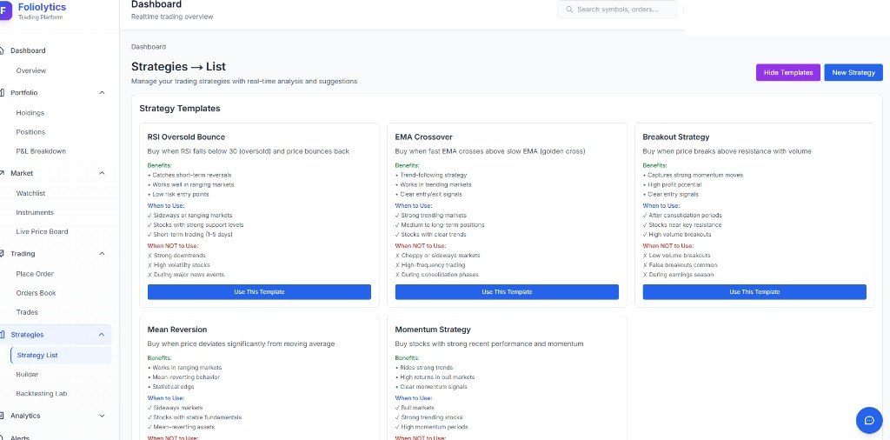890x440 pixels.
Task: Open Holdings in the sidebar
Action: (30, 113)
